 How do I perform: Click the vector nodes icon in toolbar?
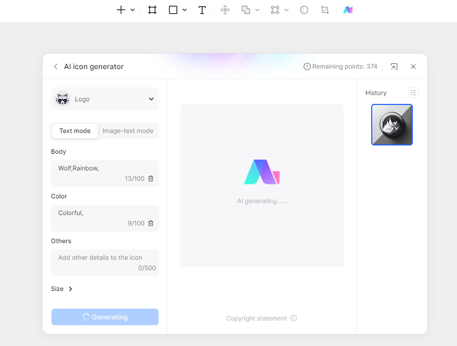tap(275, 10)
